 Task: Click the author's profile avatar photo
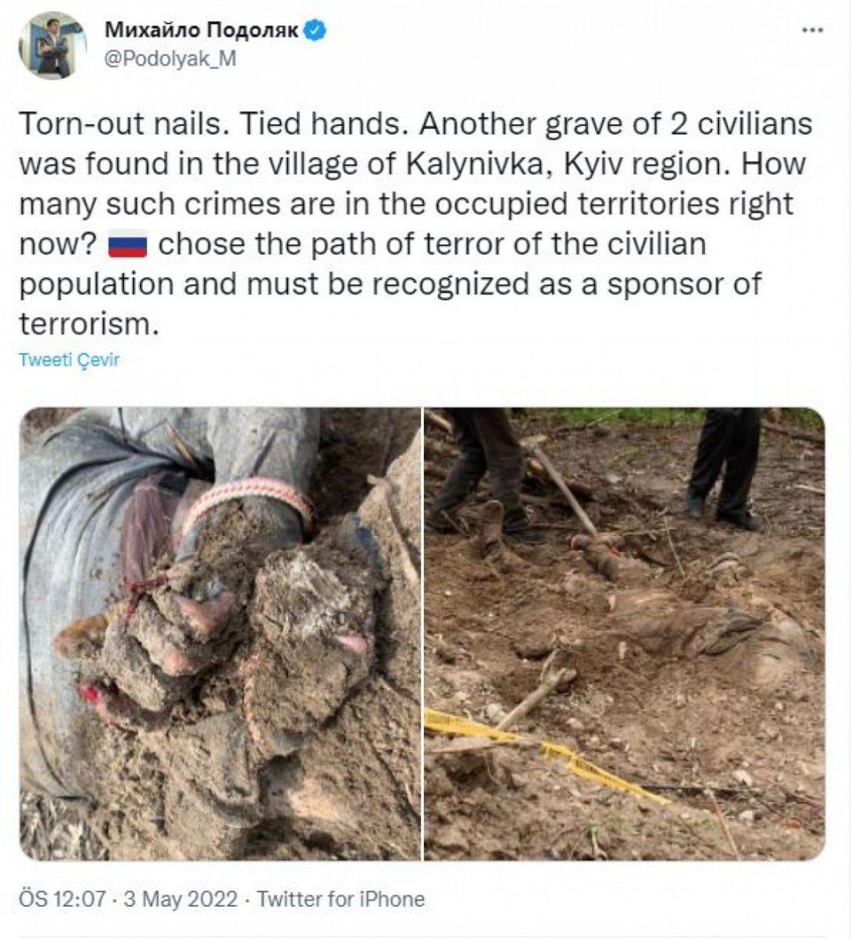53,45
